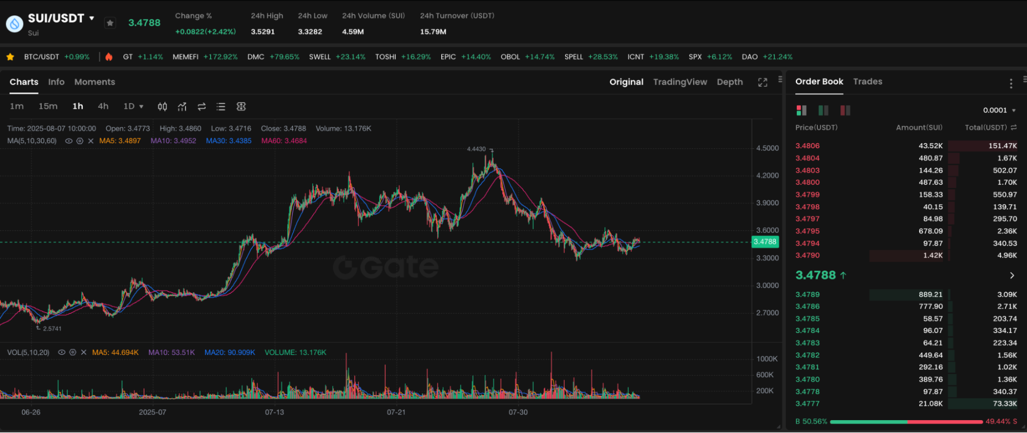
Task: Open the Order Book tab
Action: [x=819, y=82]
